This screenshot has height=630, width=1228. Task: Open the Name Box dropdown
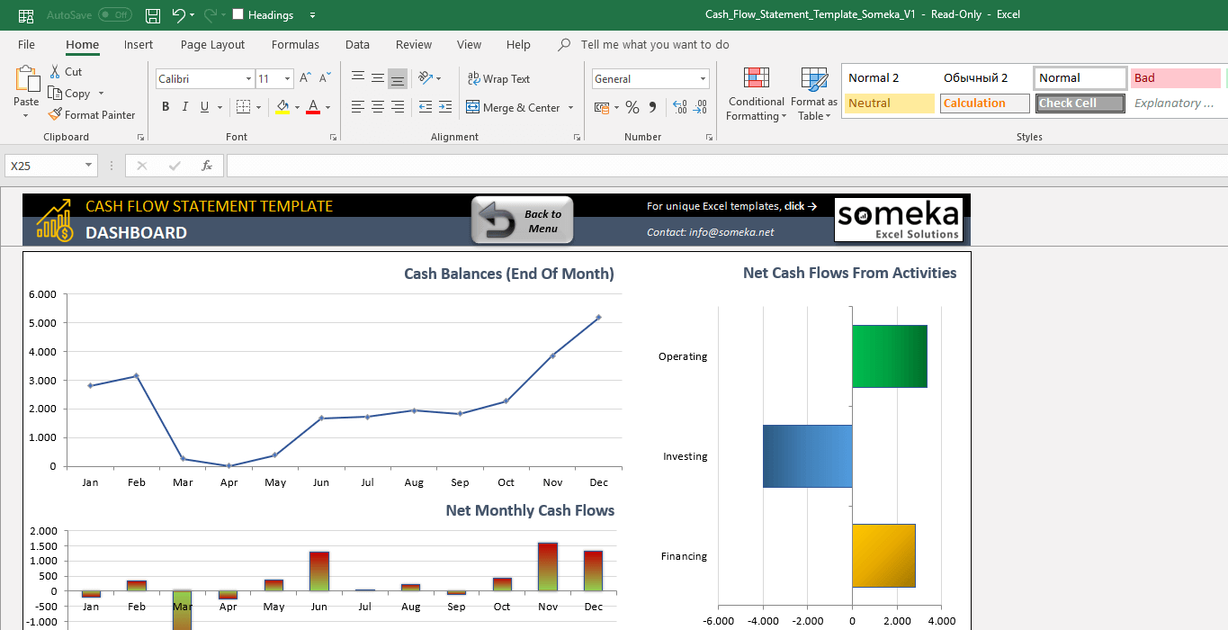click(x=88, y=166)
